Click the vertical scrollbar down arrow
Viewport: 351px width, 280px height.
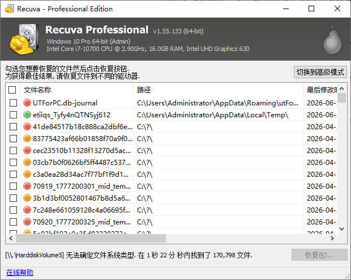click(x=341, y=229)
